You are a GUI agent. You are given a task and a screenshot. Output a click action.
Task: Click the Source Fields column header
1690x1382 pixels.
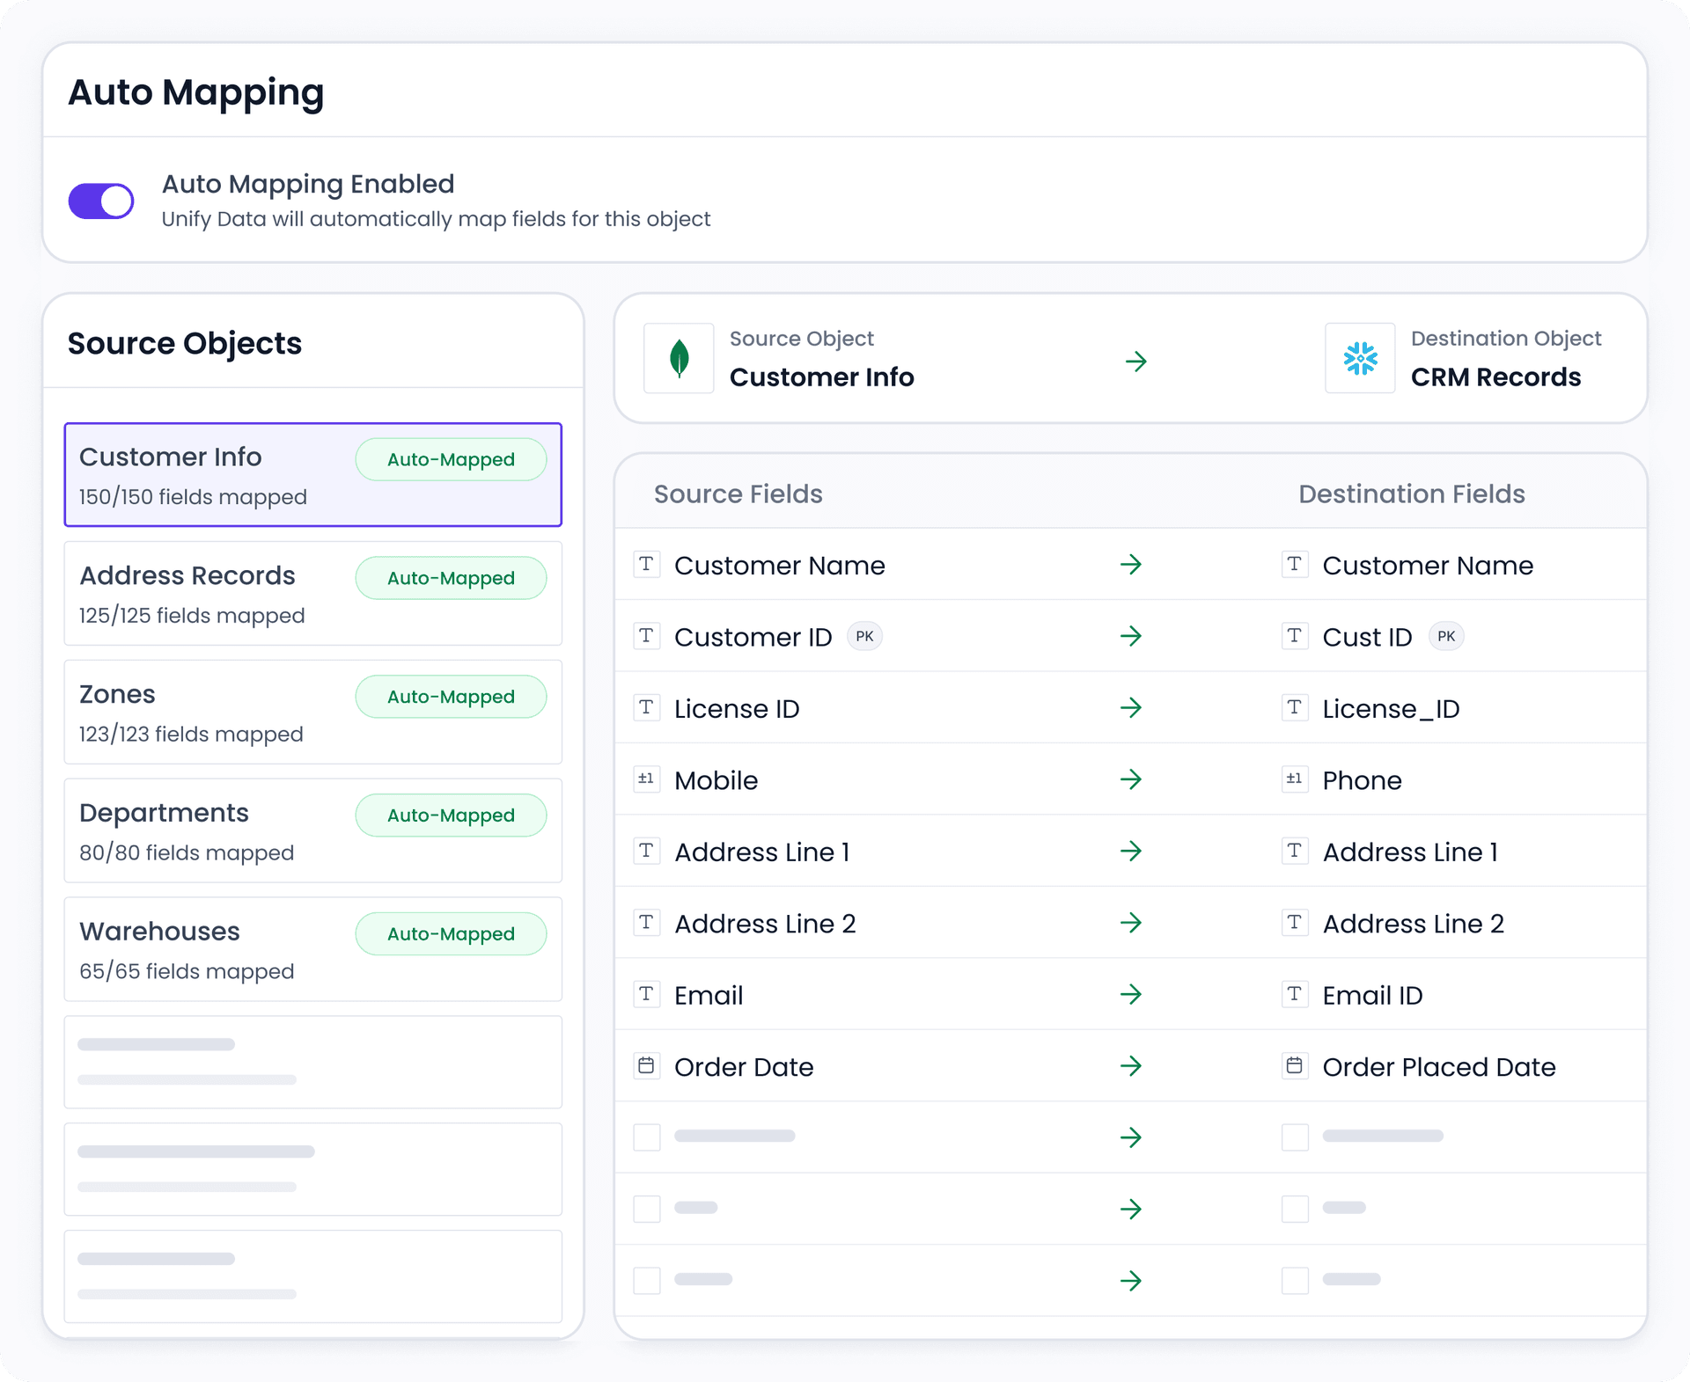coord(738,494)
